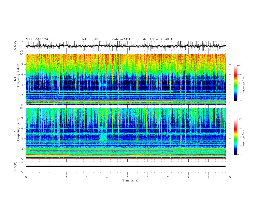The width and height of the screenshot is (258, 199).
Task: Click time axis tick label "8"
Action: (x=188, y=177)
